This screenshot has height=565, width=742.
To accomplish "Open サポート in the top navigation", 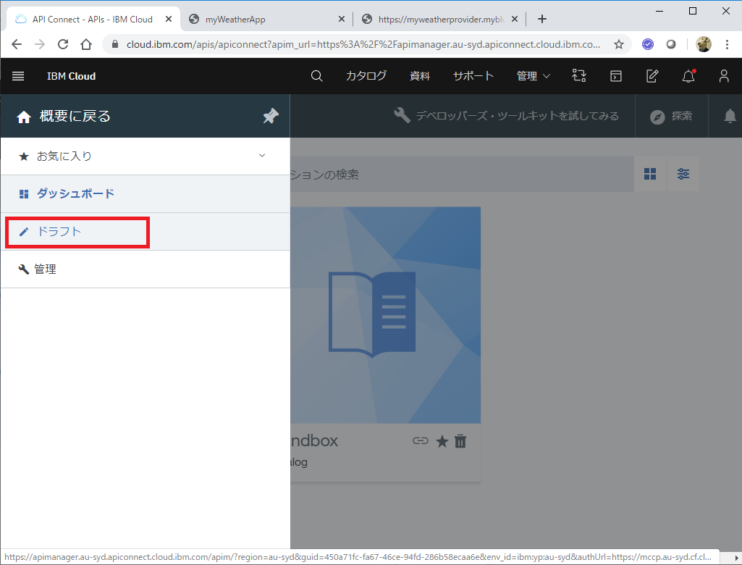I will pyautogui.click(x=473, y=76).
